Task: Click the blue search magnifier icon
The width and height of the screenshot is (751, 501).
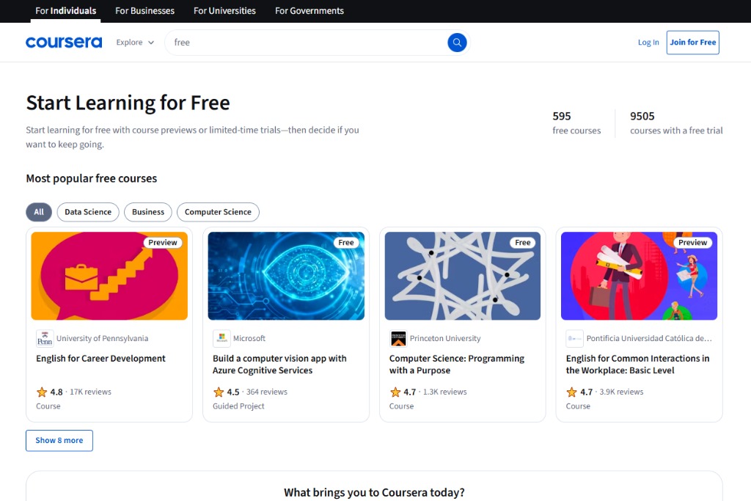Action: [457, 43]
